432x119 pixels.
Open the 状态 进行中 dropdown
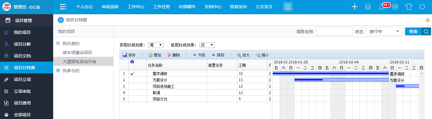coord(384,31)
